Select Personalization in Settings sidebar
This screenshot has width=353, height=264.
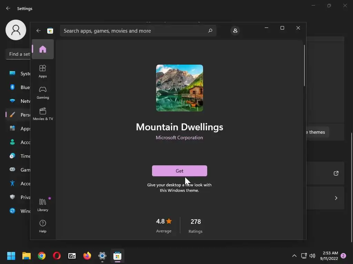(18, 115)
